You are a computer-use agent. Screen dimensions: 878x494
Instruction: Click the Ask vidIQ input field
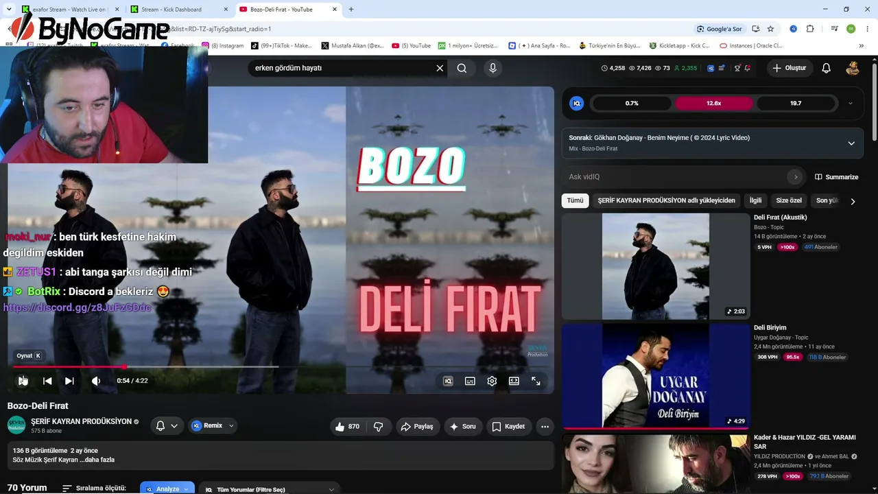coord(676,177)
